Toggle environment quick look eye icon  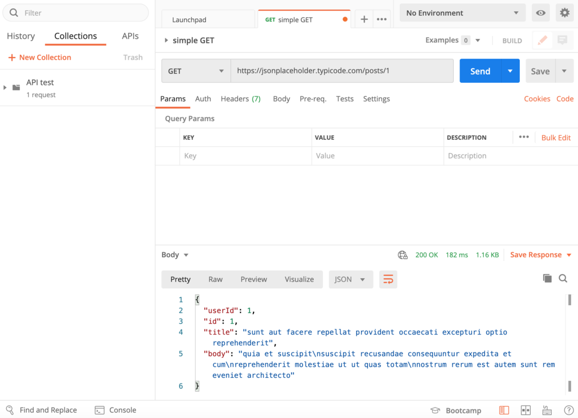(x=540, y=13)
